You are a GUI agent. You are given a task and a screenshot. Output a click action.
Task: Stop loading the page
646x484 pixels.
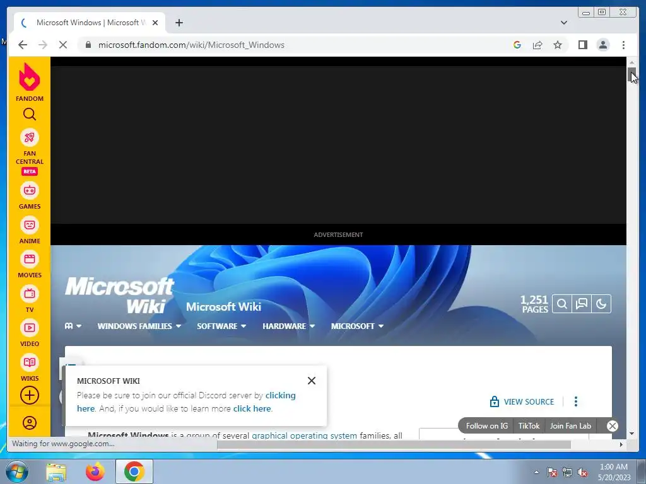(x=63, y=45)
